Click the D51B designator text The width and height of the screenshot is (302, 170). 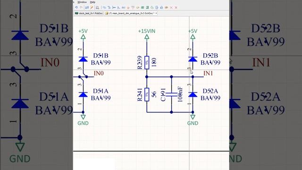pyautogui.click(x=101, y=56)
